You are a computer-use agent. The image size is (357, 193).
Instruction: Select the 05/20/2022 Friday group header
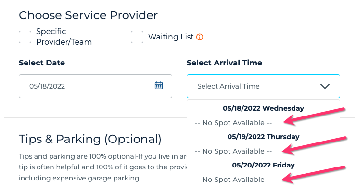coord(263,165)
